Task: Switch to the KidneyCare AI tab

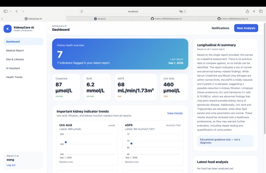Action: click(x=33, y=19)
